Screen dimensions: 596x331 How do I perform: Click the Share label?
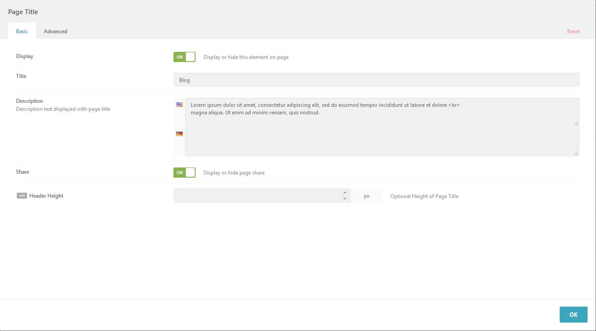coord(23,172)
